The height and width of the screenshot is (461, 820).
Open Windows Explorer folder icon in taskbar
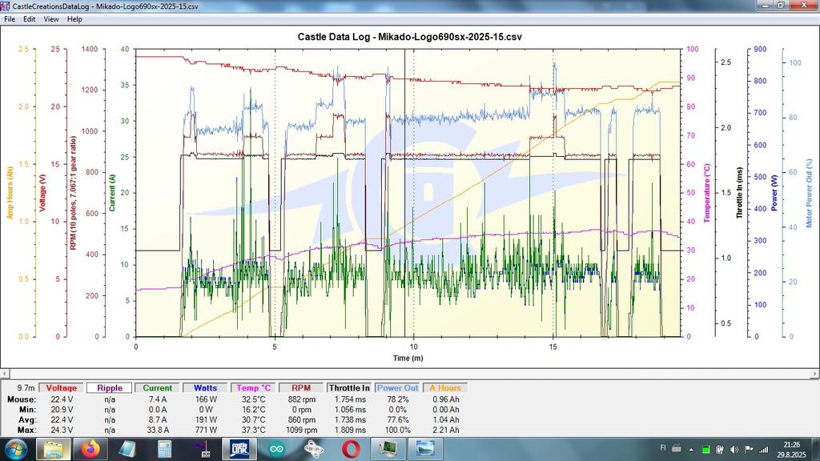click(x=53, y=449)
